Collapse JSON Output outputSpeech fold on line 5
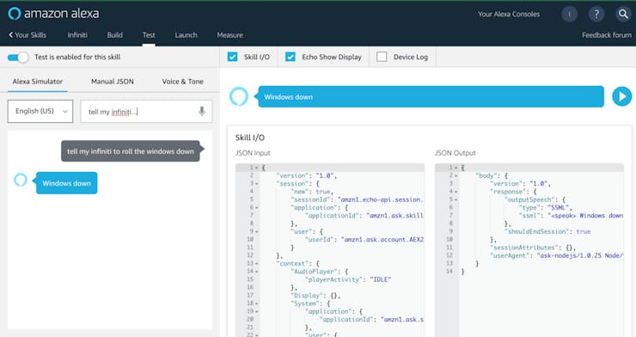The height and width of the screenshot is (337, 636). tap(456, 199)
